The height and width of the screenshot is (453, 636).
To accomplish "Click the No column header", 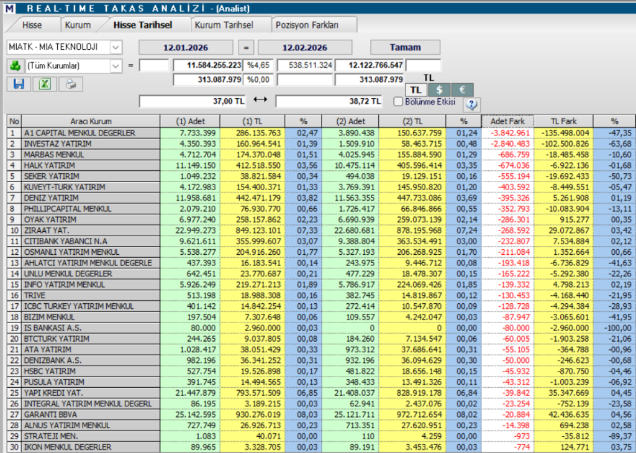I will 14,121.
